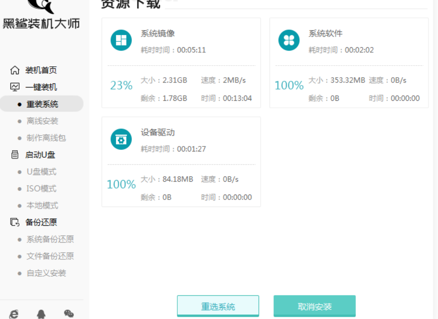Click the 23% system image progress
The width and height of the screenshot is (438, 319).
tap(121, 85)
